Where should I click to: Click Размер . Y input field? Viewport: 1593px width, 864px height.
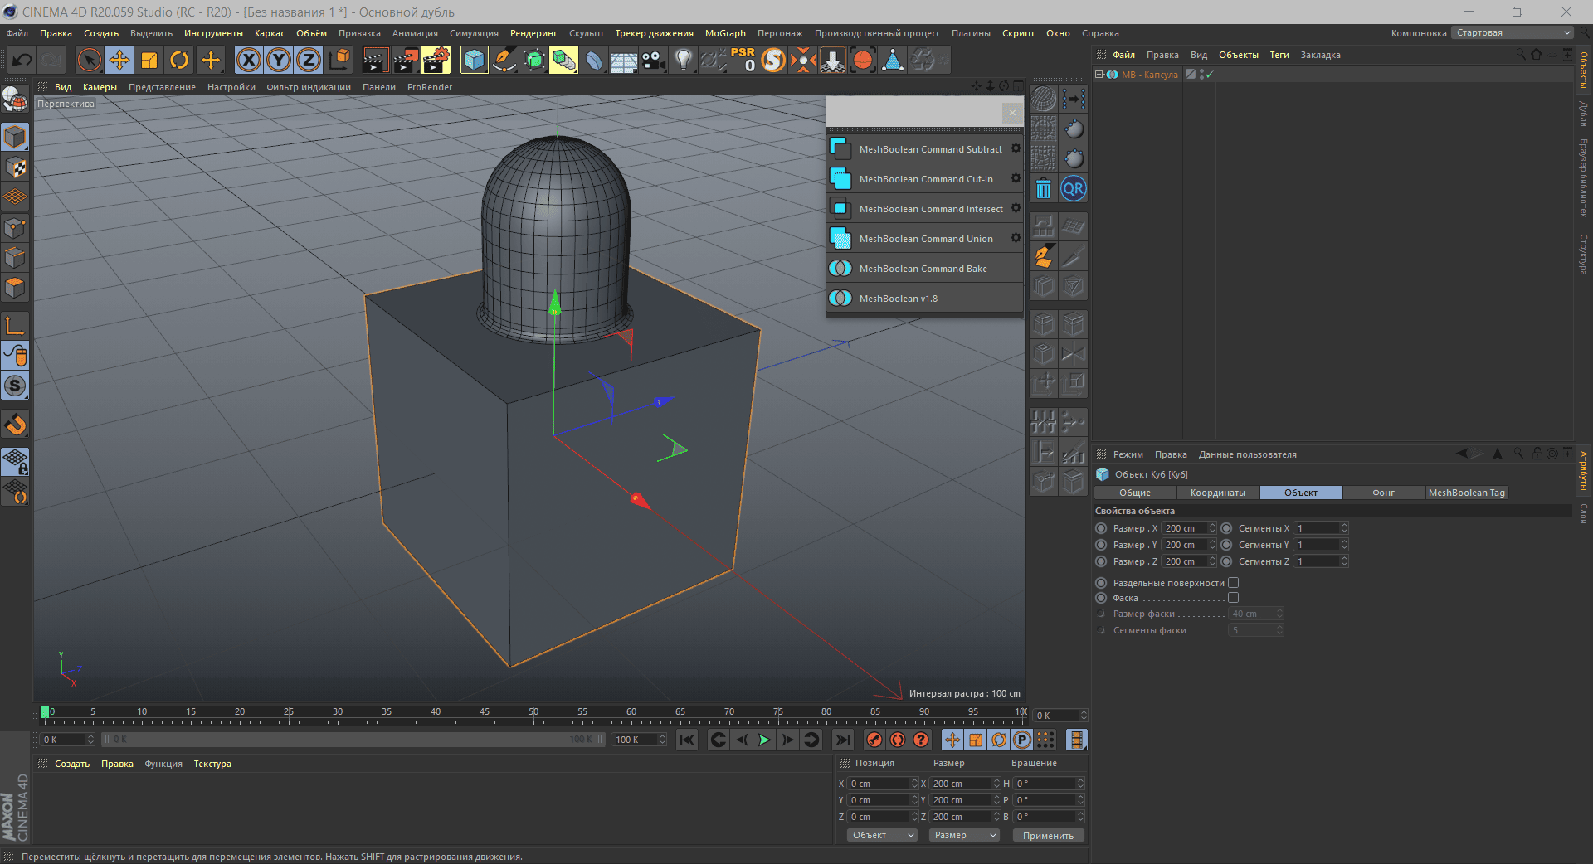click(1184, 545)
